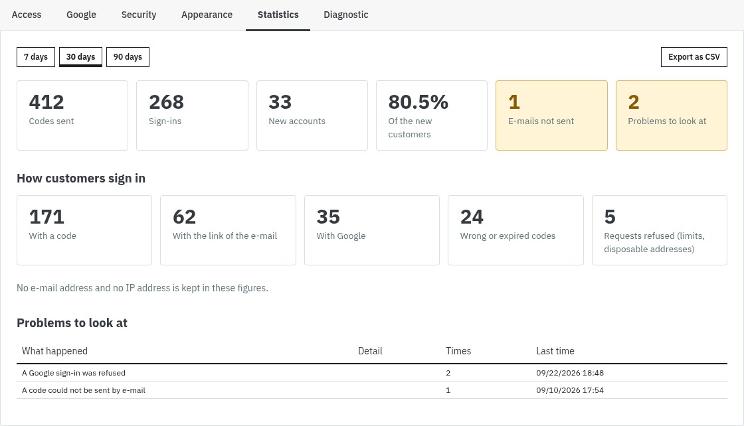
Task: Click the 80.5% of new customers card
Action: [x=432, y=115]
